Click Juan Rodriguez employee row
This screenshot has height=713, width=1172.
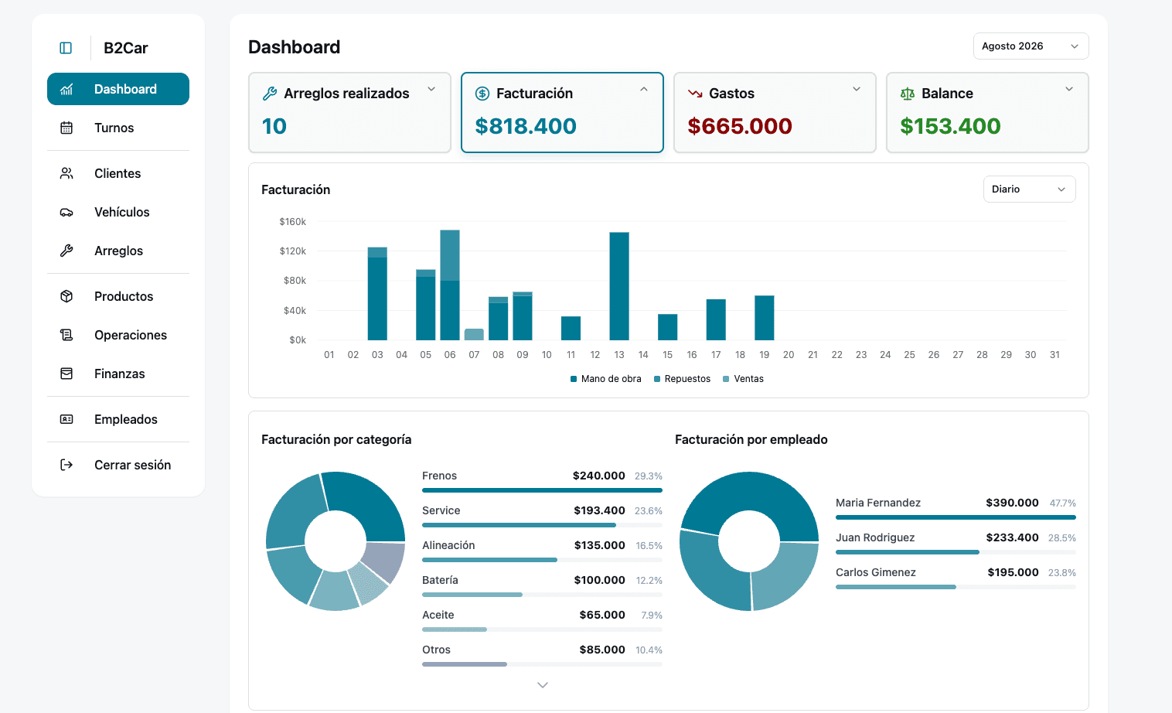(x=956, y=544)
